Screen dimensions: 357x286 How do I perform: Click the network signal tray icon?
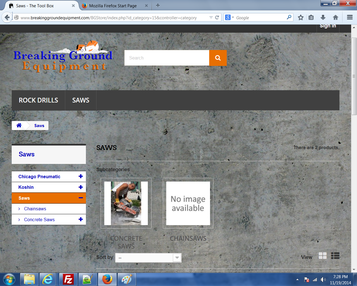tap(315, 280)
